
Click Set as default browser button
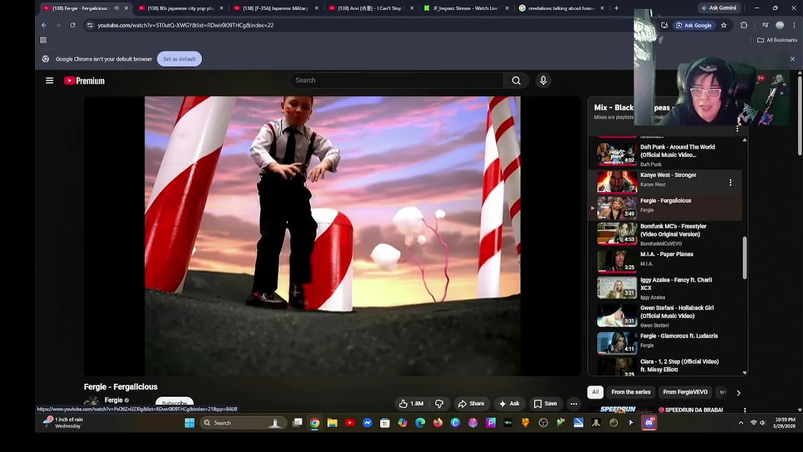click(x=179, y=59)
